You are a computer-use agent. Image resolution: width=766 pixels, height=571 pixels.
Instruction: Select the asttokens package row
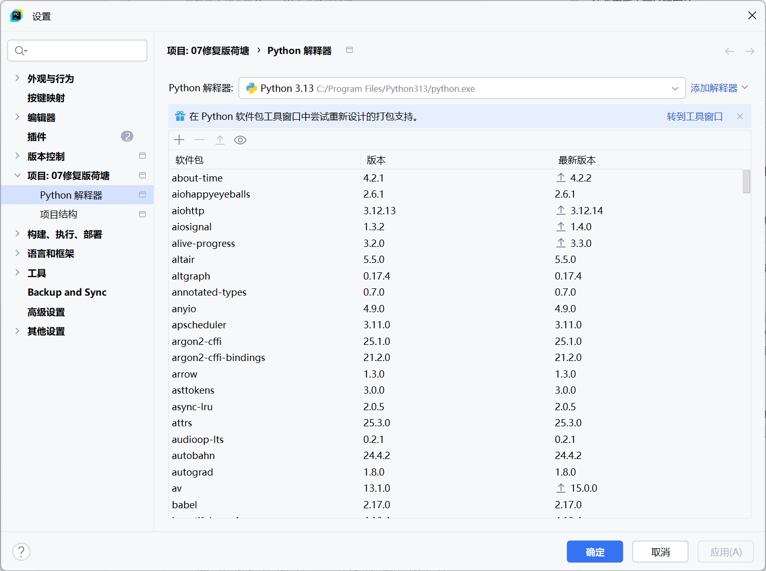coord(456,390)
